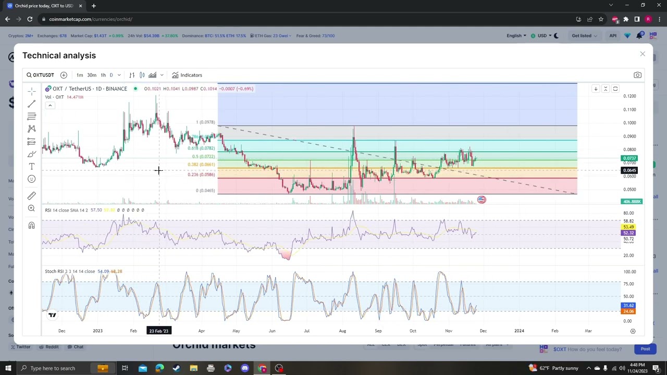Open the Fibonacci/Gann lines tool

(x=31, y=116)
